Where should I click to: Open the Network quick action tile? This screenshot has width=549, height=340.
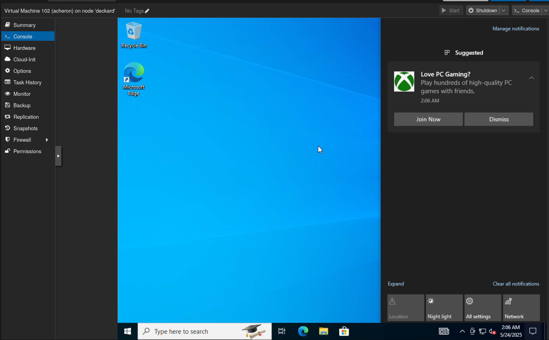click(x=521, y=308)
